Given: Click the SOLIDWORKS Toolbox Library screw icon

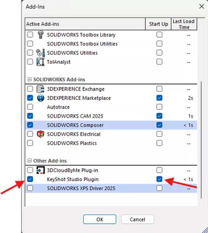Looking at the screenshot, I should [41, 35].
